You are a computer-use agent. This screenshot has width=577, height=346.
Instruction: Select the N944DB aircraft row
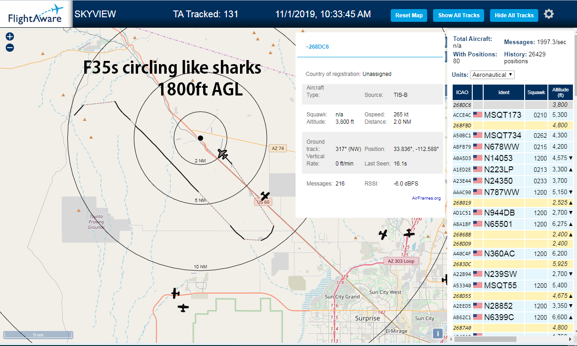(513, 213)
